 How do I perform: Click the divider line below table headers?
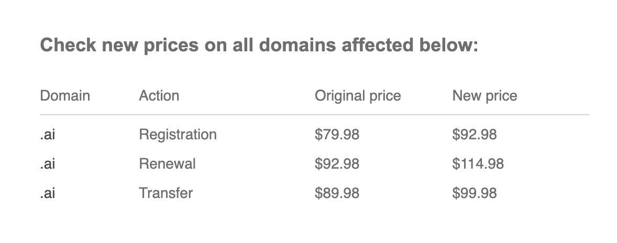[314, 114]
